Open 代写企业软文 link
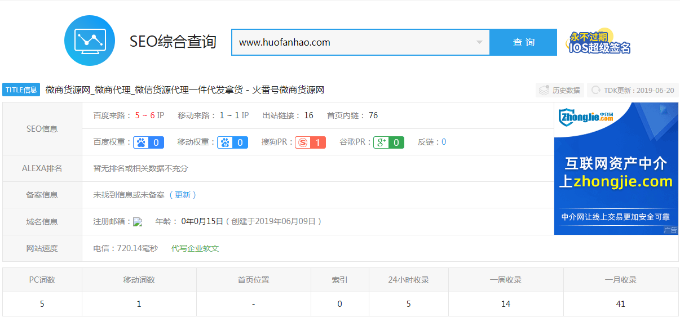 click(x=195, y=248)
